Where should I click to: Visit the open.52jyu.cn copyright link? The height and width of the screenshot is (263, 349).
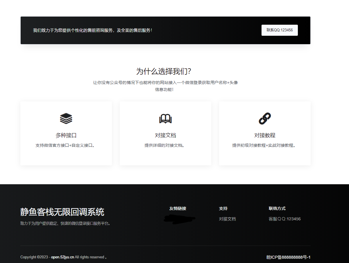tap(62, 257)
